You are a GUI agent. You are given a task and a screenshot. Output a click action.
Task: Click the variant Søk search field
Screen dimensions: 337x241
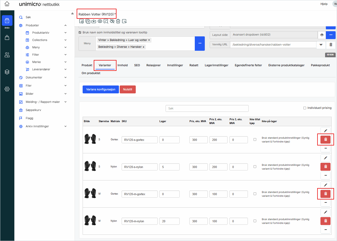(x=207, y=108)
